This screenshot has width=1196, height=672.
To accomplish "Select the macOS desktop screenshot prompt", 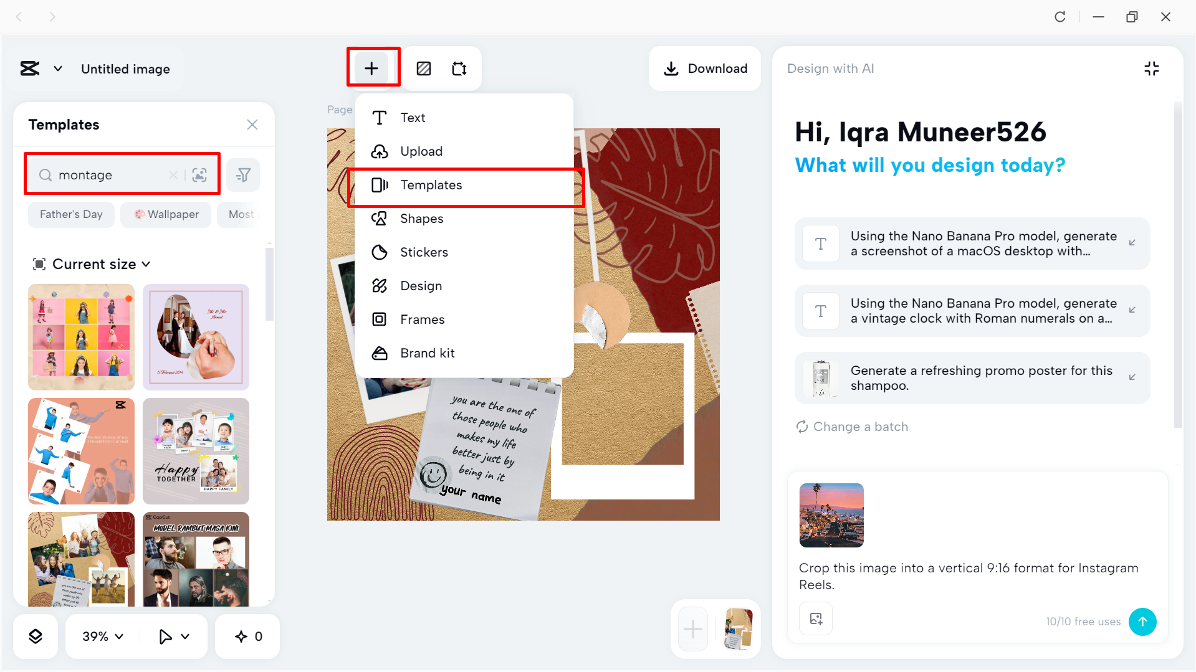I will click(x=972, y=244).
